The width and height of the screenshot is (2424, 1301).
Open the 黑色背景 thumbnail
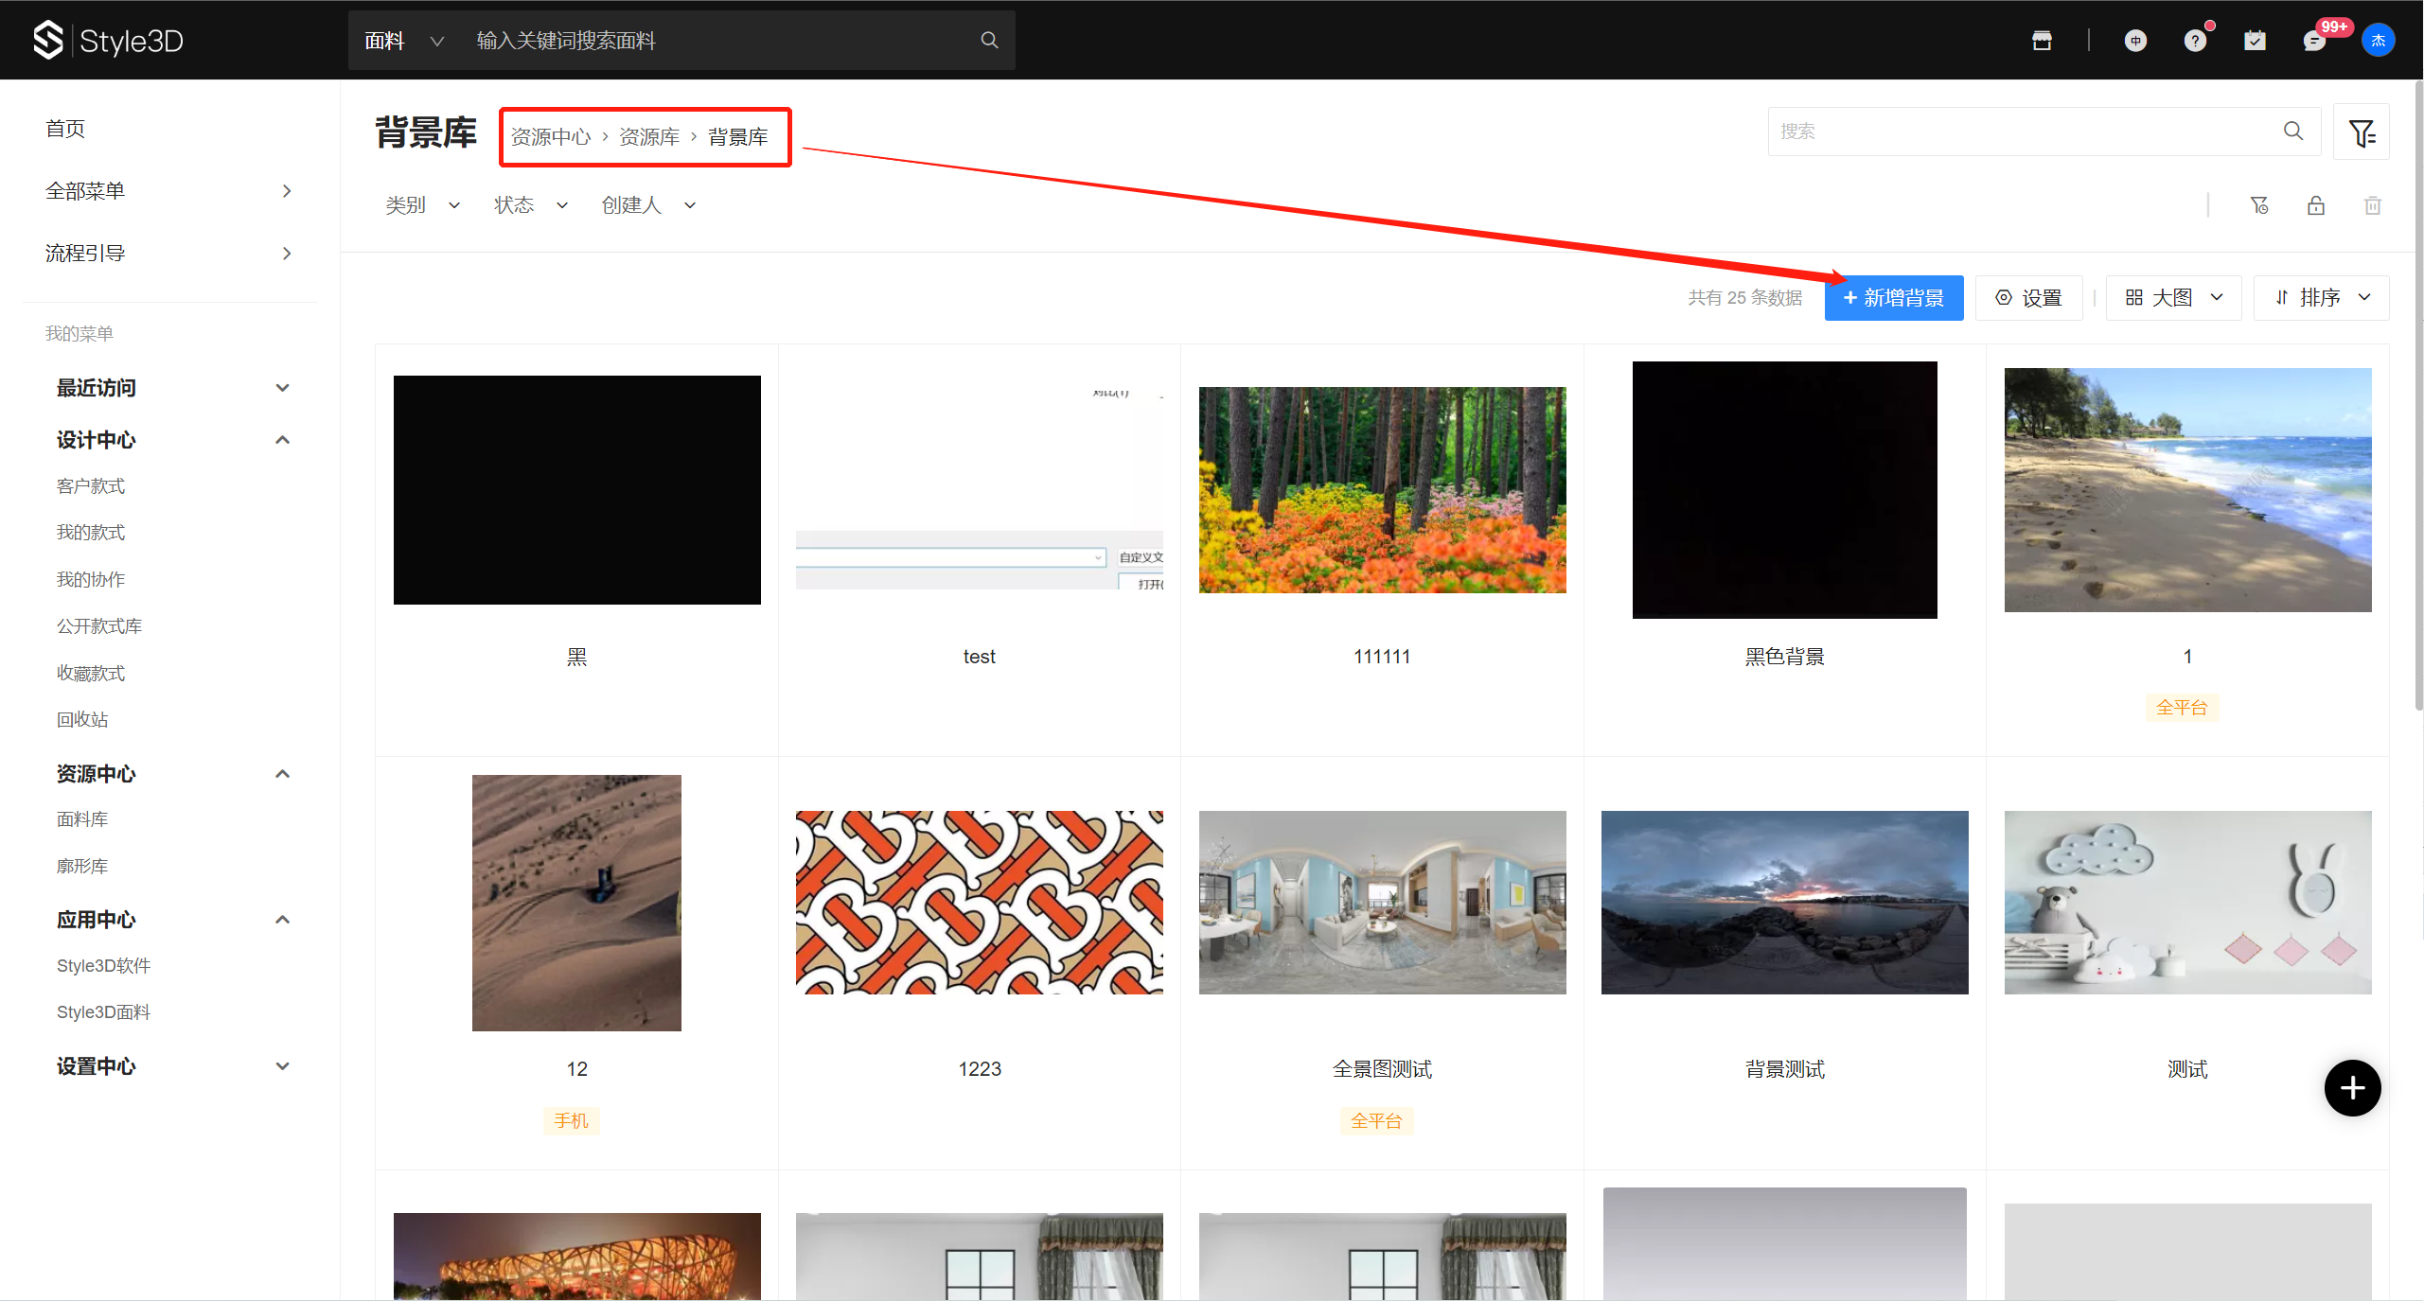(1785, 490)
